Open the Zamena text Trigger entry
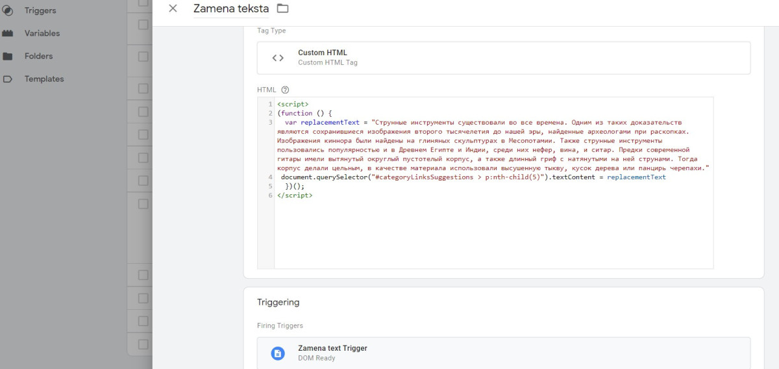The height and width of the screenshot is (369, 779). pos(504,353)
